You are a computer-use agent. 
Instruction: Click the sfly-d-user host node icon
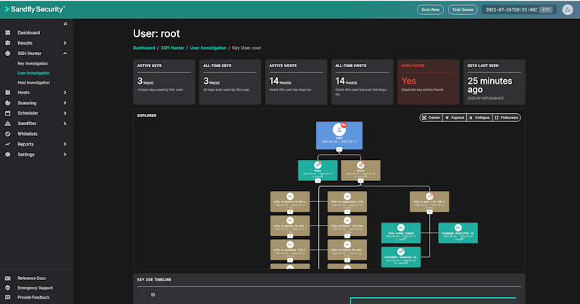[430, 196]
